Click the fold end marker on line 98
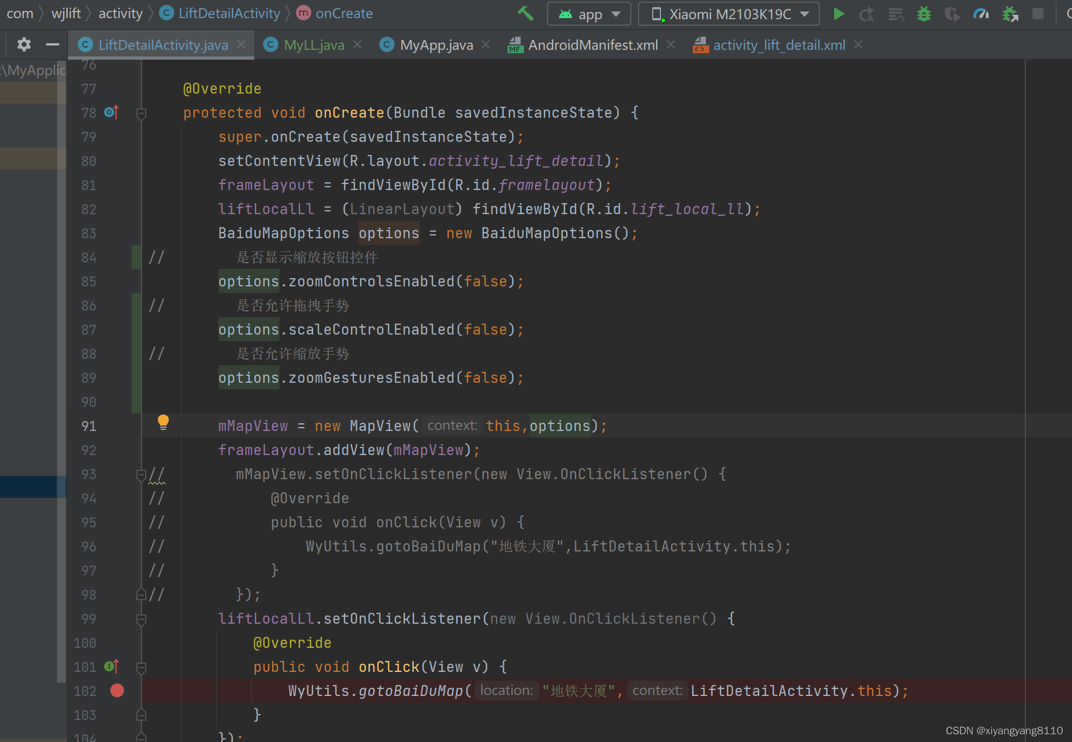This screenshot has width=1072, height=742. [x=141, y=594]
